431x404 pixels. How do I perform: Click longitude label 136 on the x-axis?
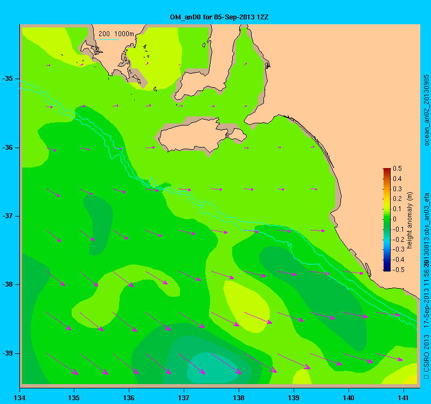129,398
